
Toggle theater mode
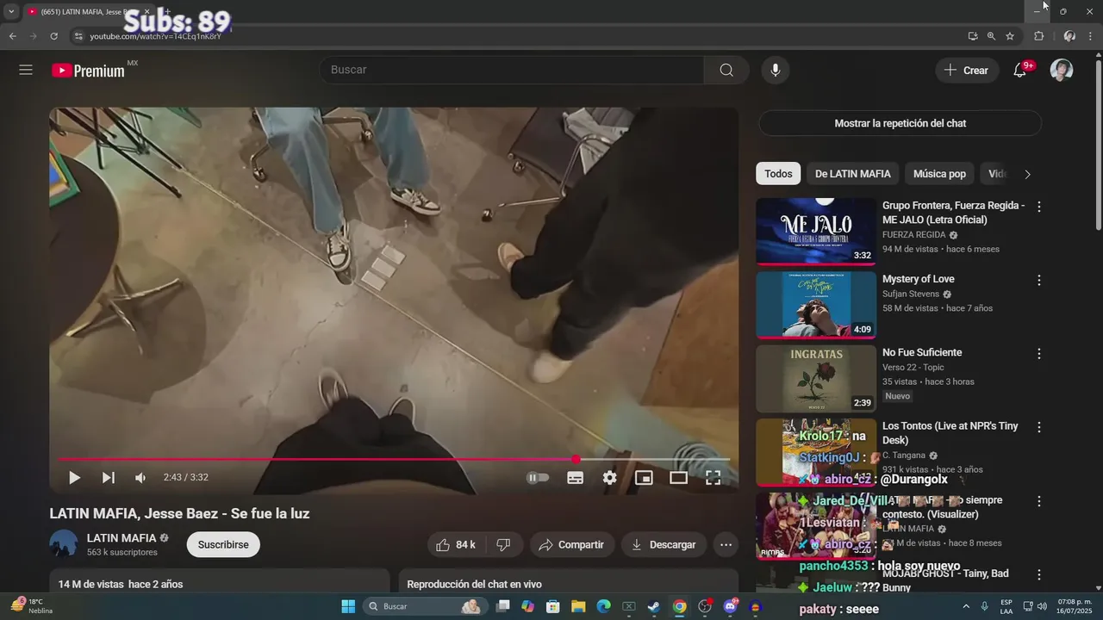pos(678,477)
